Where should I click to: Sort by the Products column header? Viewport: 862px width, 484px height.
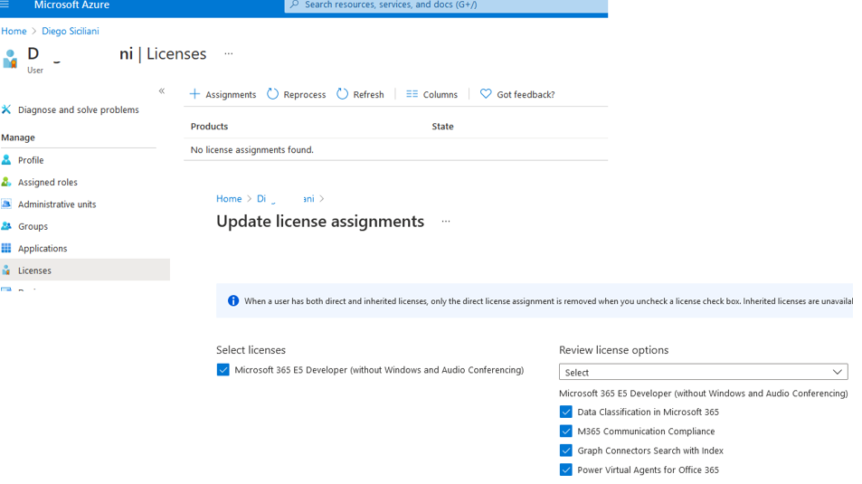point(209,127)
